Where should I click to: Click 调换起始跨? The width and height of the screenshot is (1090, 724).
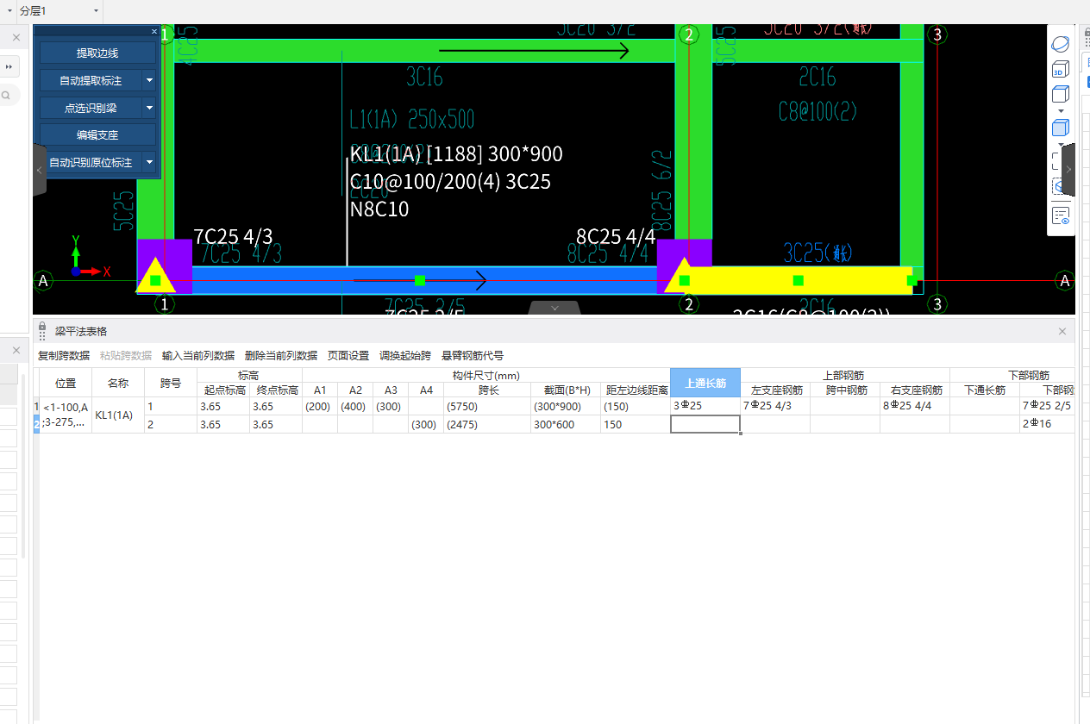[405, 355]
